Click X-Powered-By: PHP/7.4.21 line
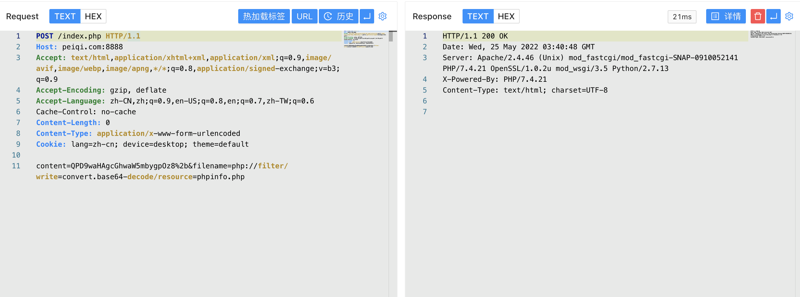 coord(494,79)
